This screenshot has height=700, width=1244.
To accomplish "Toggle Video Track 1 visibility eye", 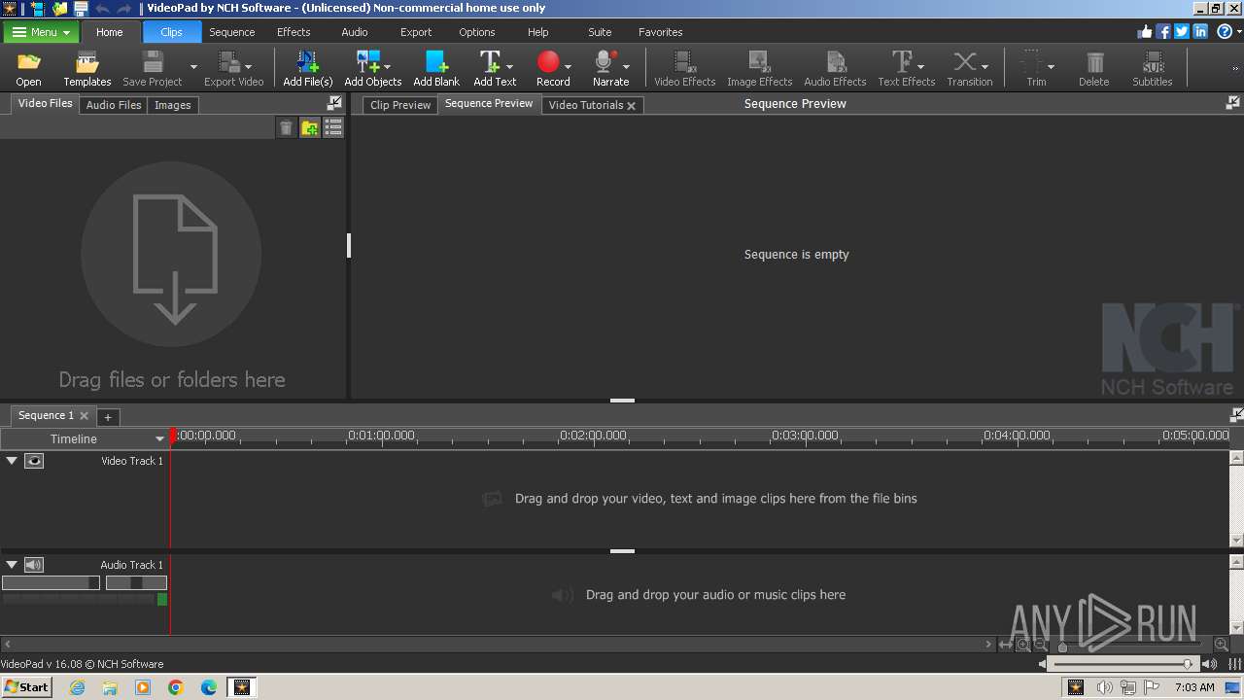I will (x=34, y=461).
